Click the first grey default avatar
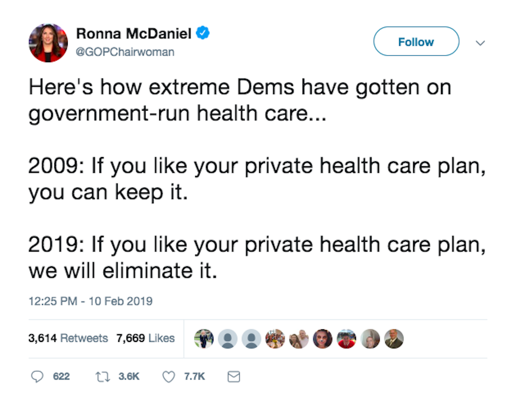Viewport: 516px width, 402px height. tap(228, 339)
